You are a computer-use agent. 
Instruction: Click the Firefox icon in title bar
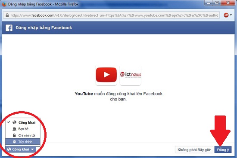(4, 4)
